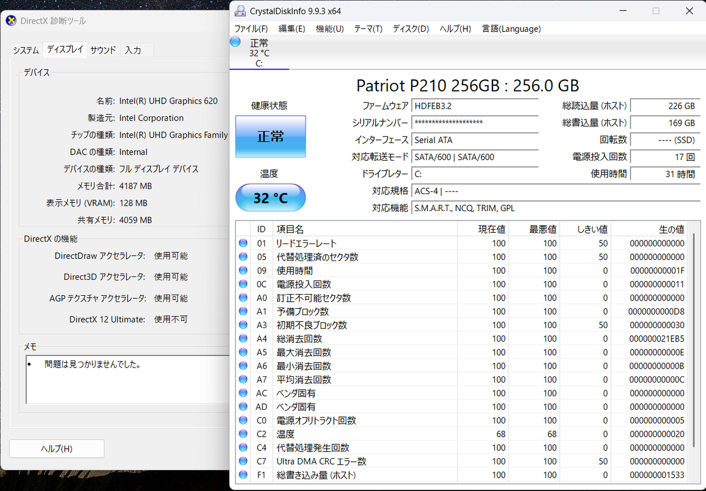Click the blue 正常 health status button
Image resolution: width=706 pixels, height=491 pixels.
tap(271, 136)
